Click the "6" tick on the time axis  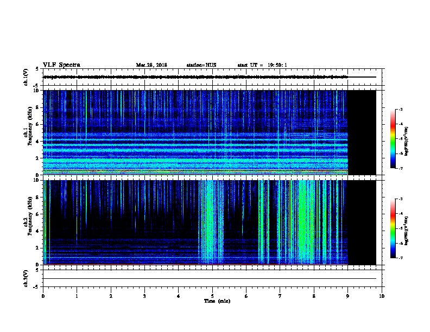click(x=246, y=296)
